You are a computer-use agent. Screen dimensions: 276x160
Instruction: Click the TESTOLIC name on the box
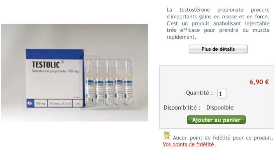[45, 65]
